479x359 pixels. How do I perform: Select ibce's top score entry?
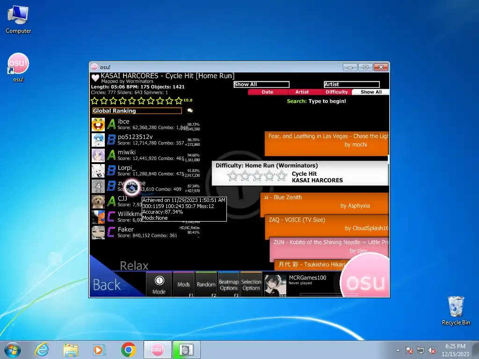146,124
